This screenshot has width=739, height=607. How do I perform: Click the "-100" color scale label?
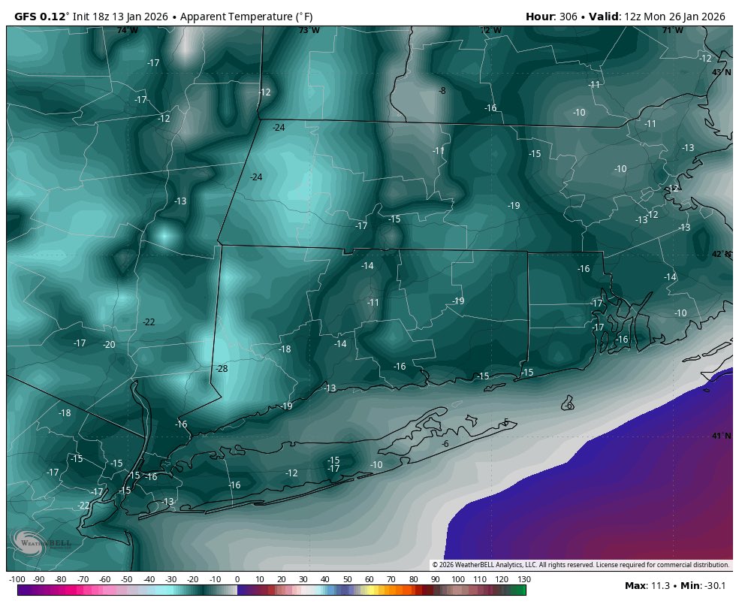17,579
